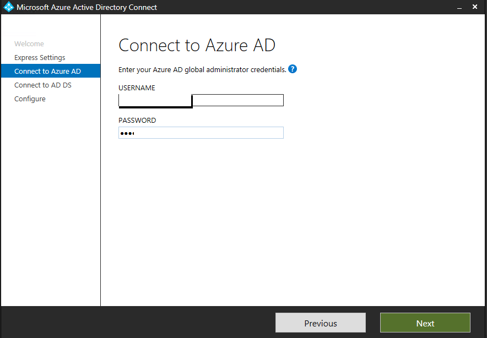
Task: Open the Configure step
Action: [30, 99]
